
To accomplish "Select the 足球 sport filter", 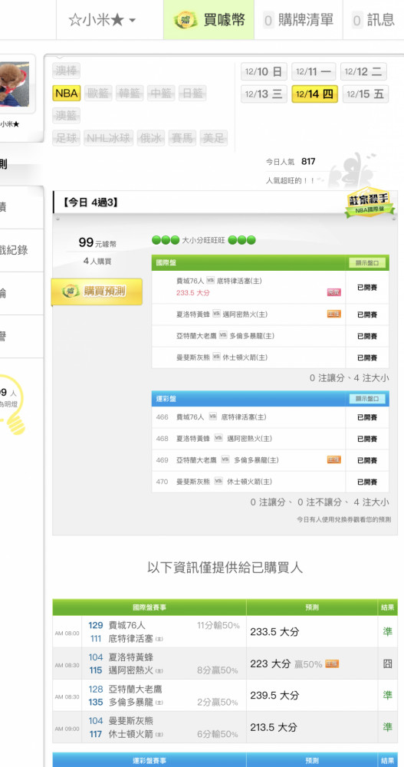I will (67, 138).
